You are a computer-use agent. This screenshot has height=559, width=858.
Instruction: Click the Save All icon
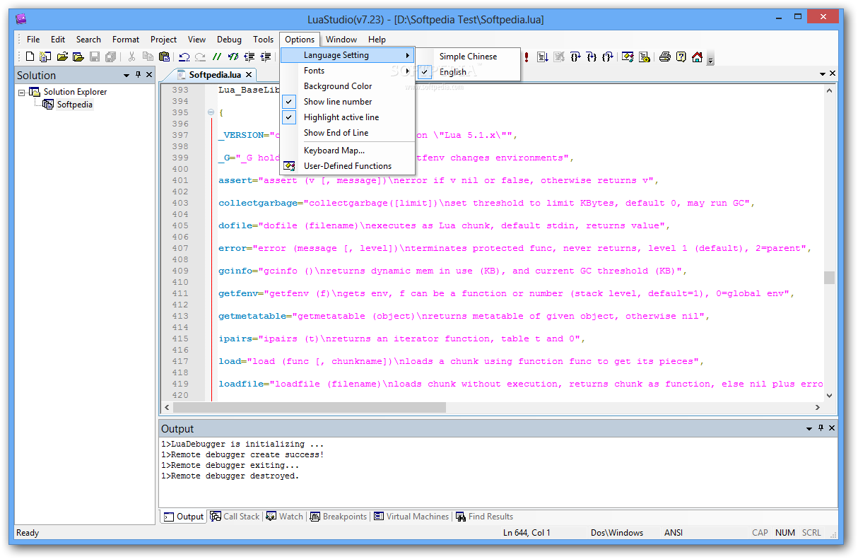click(x=111, y=57)
